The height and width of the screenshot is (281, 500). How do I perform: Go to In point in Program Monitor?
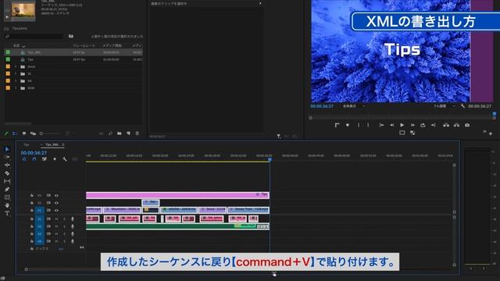[x=381, y=125]
